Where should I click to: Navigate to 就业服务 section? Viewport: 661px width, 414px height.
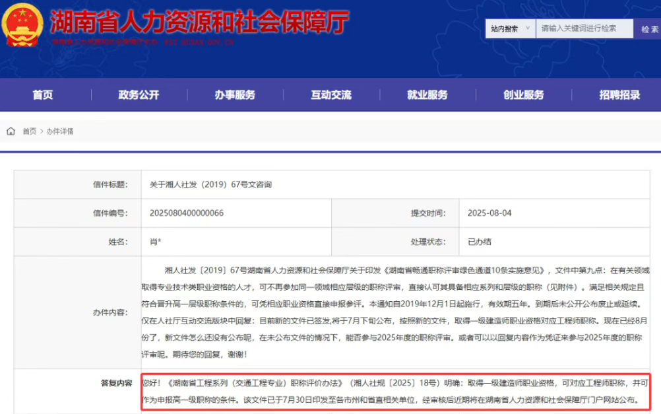click(427, 95)
